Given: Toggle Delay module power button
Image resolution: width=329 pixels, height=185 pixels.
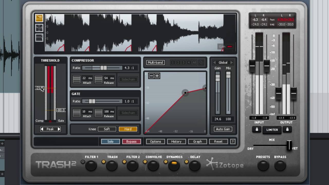Looking at the screenshot, I should tap(186, 162).
